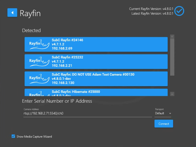Select the SubC Rayfin #24146 camera
Viewport: 196px width, 147px height.
click(x=96, y=44)
